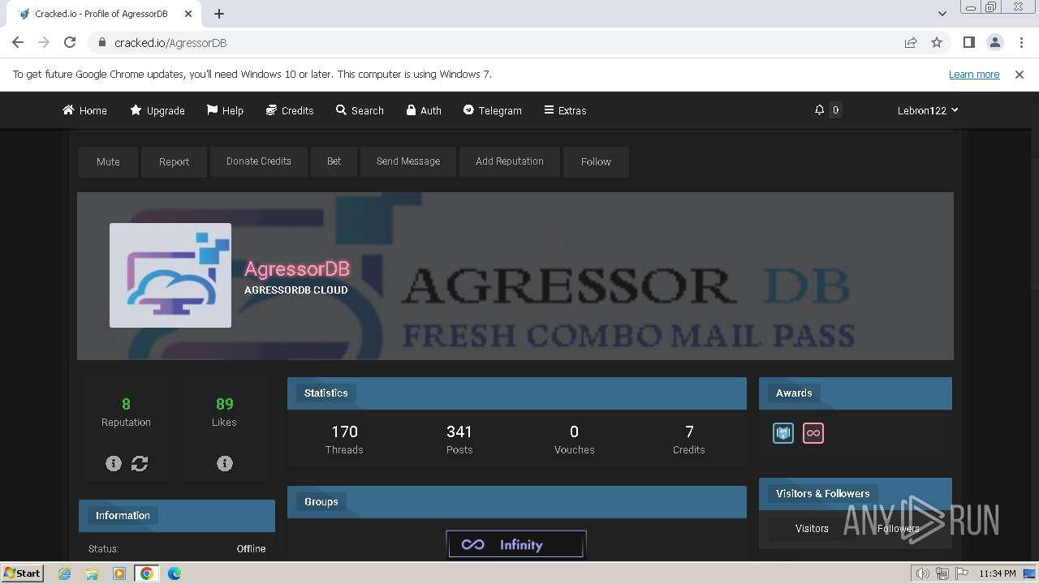
Task: Click the Learn more link
Action: [x=974, y=75]
